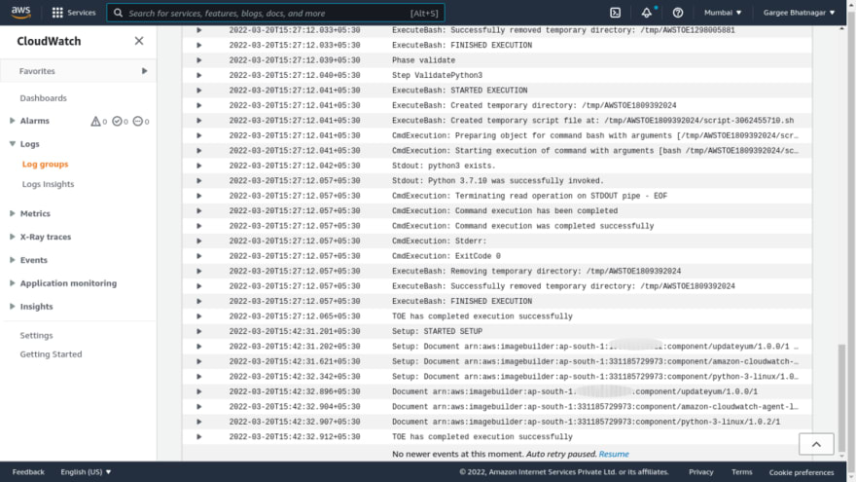Expand the python3 exists log row
Viewport: 856px width, 482px height.
[x=199, y=166]
